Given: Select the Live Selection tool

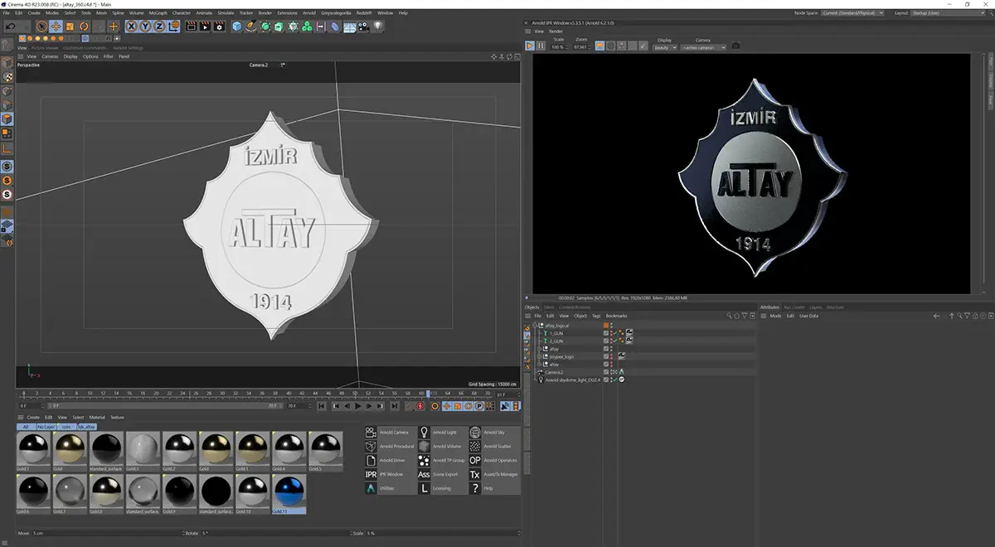Looking at the screenshot, I should tap(41, 27).
